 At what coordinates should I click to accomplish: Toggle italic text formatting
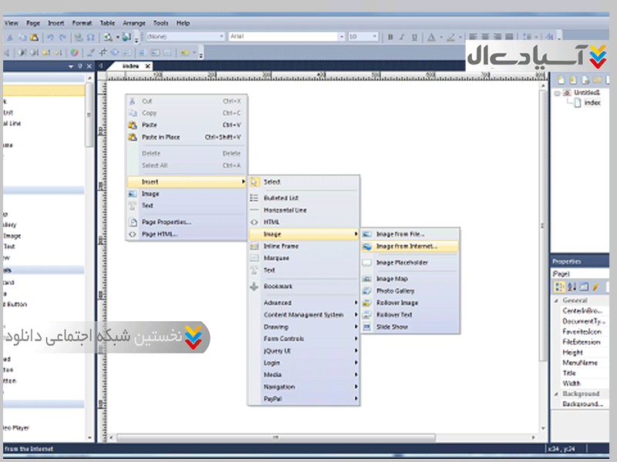401,37
